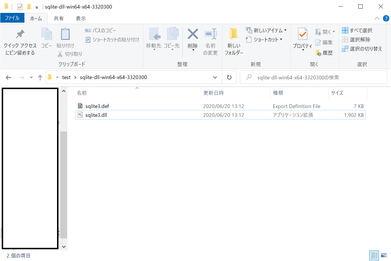Click New folder icon in Quick Access Toolbar
This screenshot has width=391, height=261.
29,7
